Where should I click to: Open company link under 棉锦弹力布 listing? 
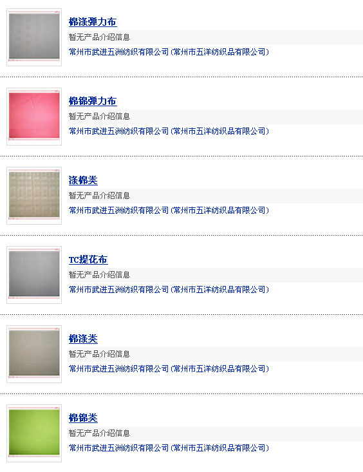169,131
